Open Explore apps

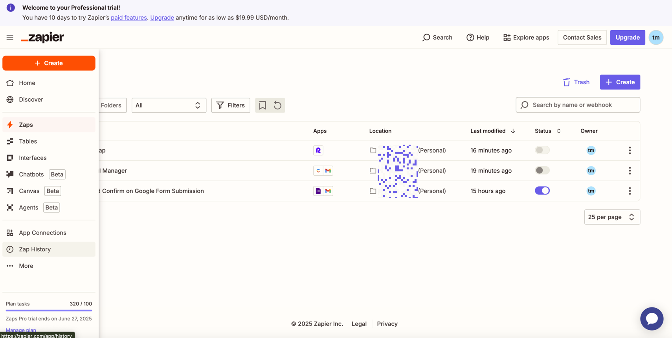point(526,38)
